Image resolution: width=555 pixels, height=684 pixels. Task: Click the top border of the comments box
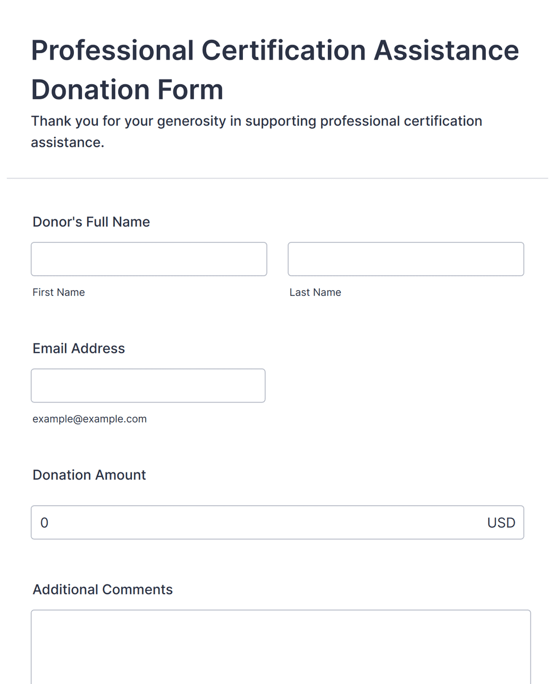click(x=281, y=610)
